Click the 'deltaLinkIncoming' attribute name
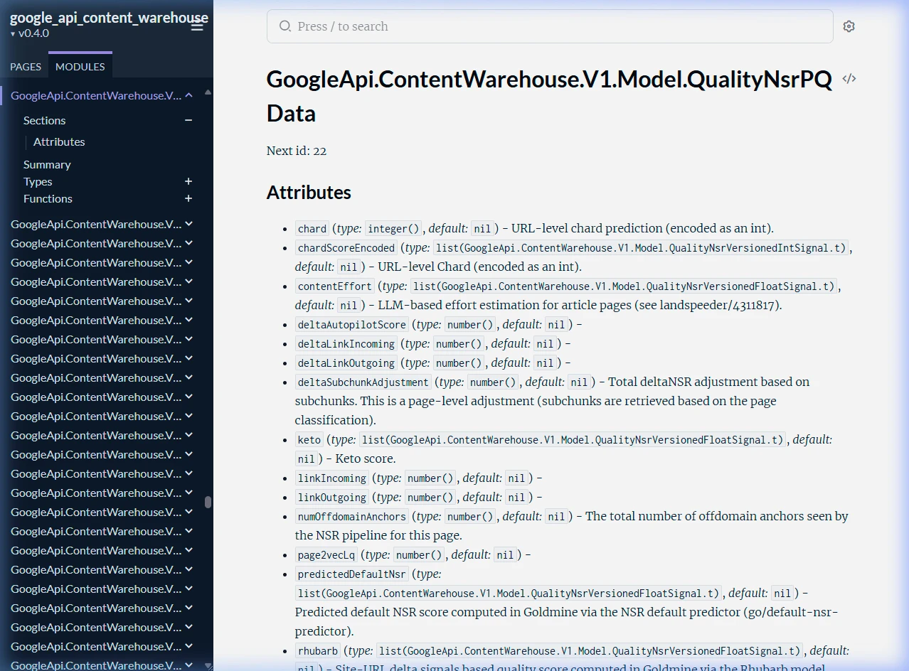 (x=346, y=343)
